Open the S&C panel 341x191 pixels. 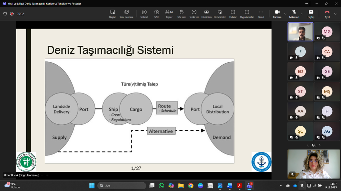[x=157, y=14]
